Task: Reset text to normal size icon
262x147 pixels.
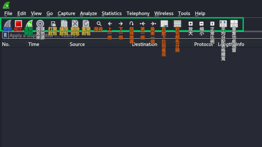Action: pyautogui.click(x=212, y=24)
